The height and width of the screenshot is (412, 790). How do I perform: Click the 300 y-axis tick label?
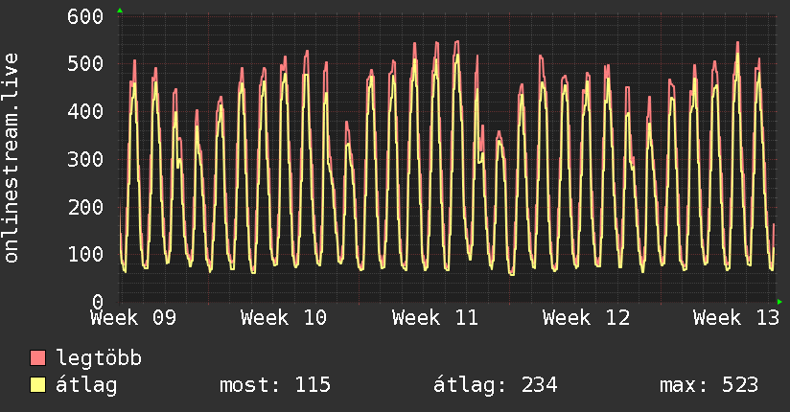tap(85, 159)
